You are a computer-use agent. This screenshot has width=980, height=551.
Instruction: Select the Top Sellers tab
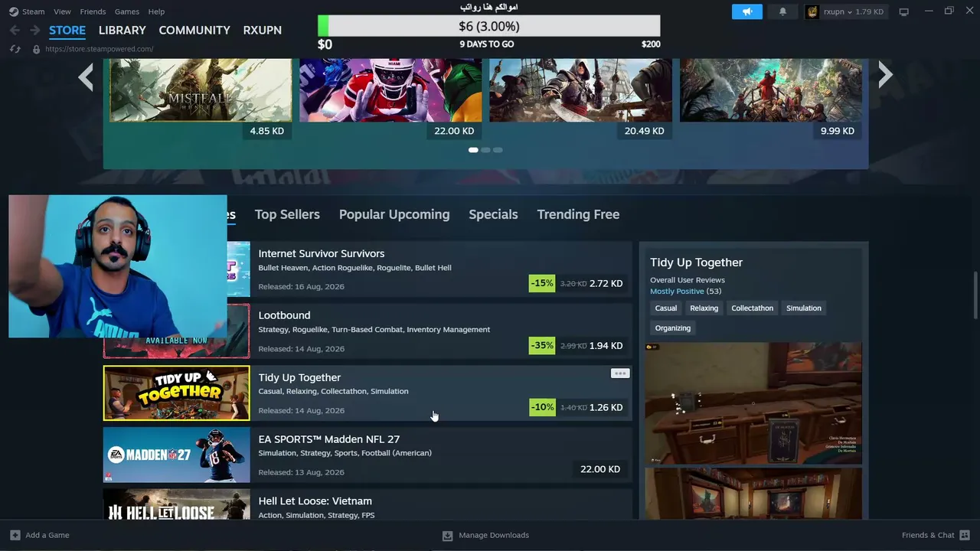[287, 214]
